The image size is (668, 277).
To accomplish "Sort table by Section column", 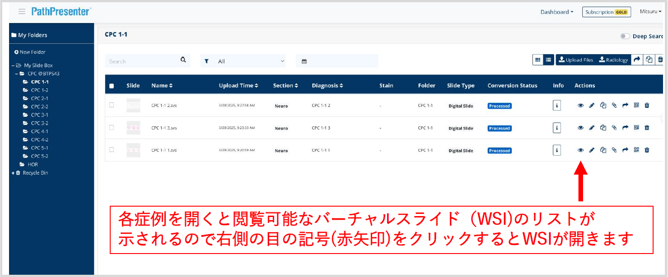I will pos(285,86).
